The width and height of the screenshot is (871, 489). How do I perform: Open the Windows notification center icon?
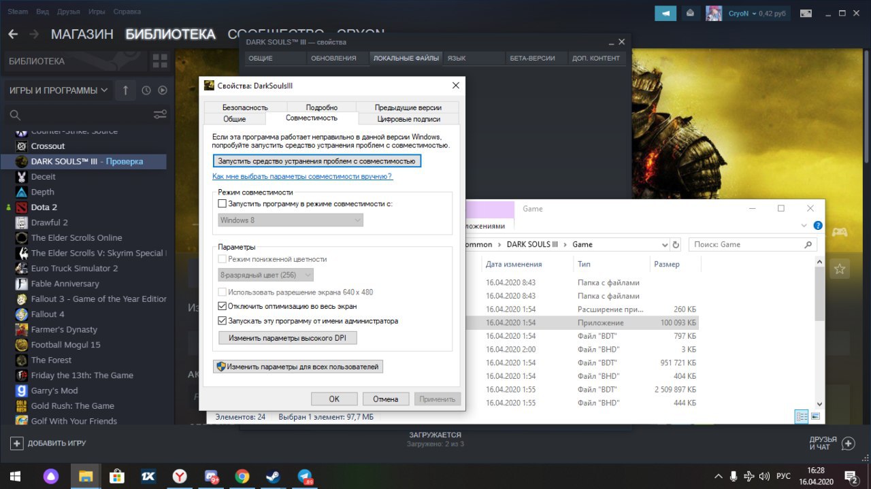[x=851, y=476]
